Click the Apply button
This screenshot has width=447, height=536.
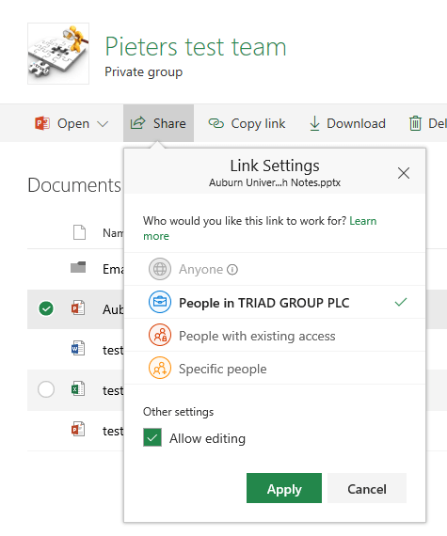(284, 488)
